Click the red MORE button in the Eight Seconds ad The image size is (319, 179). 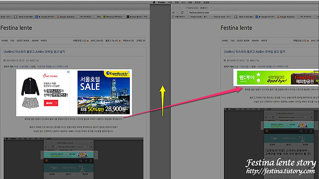tap(51, 103)
